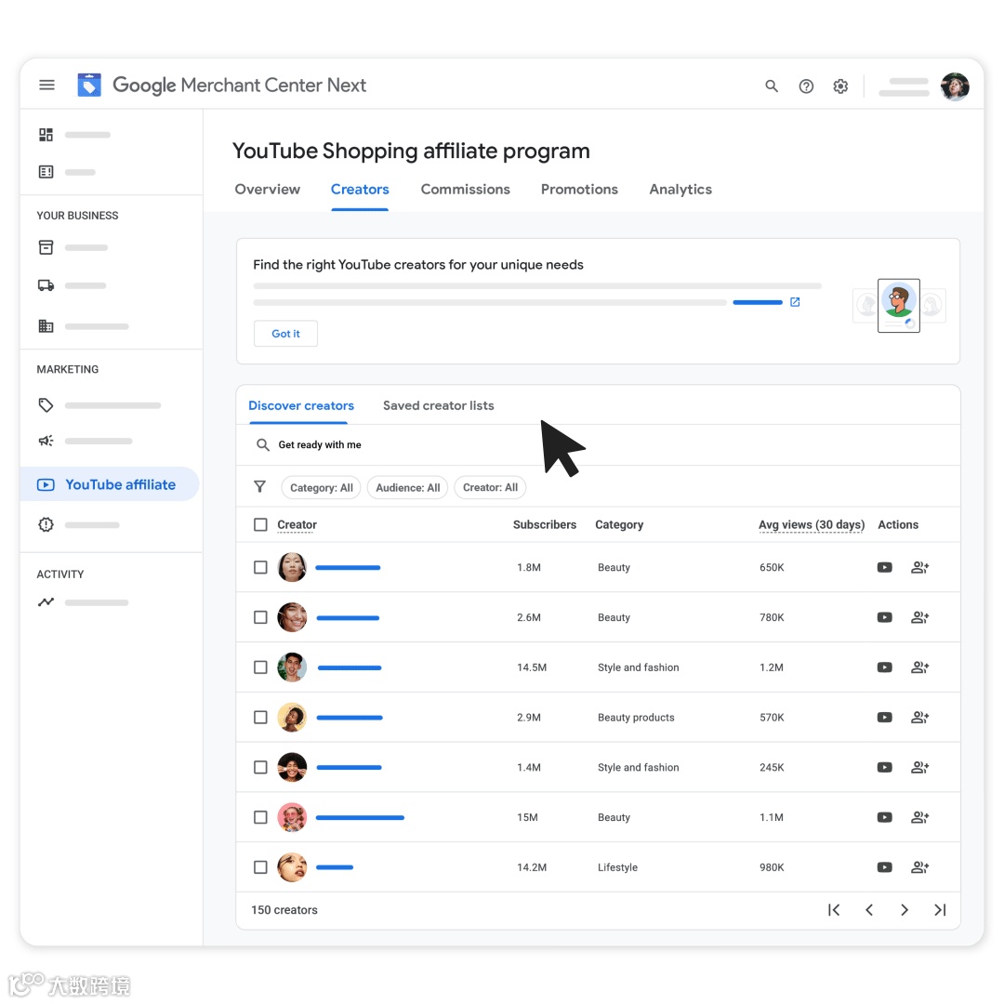Check the Beauty products creator row

point(260,717)
